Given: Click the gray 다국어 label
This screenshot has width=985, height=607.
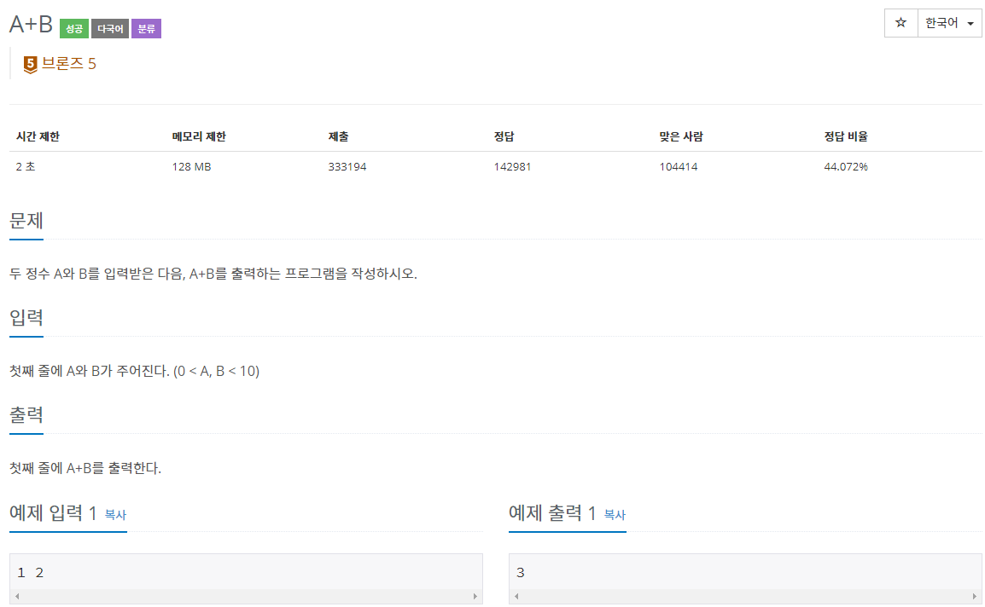Looking at the screenshot, I should 110,29.
